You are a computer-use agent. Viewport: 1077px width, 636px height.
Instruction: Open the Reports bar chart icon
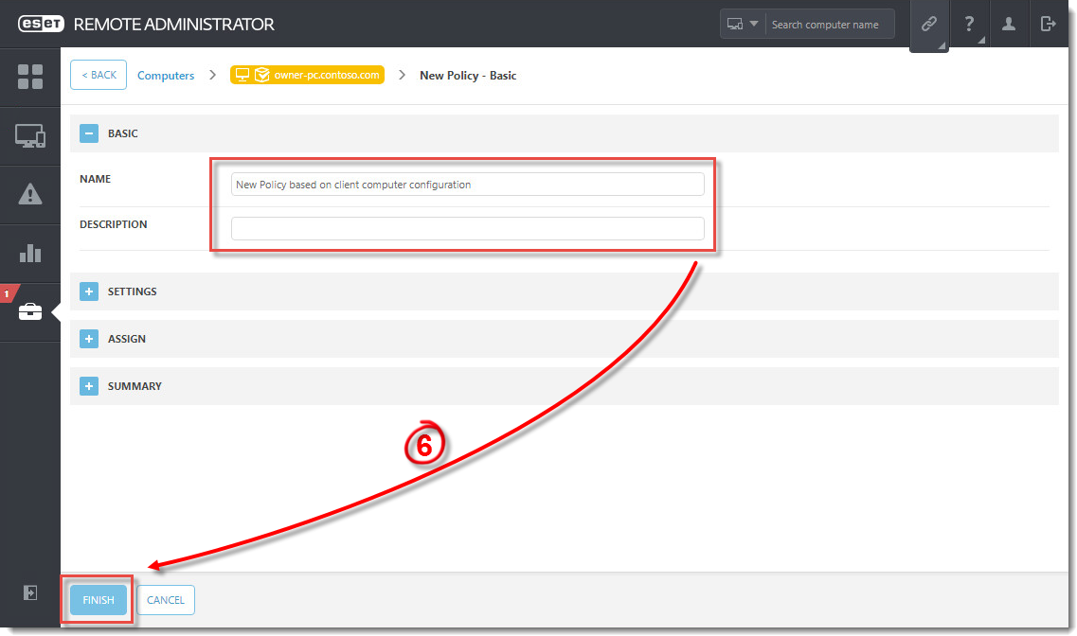tap(30, 253)
